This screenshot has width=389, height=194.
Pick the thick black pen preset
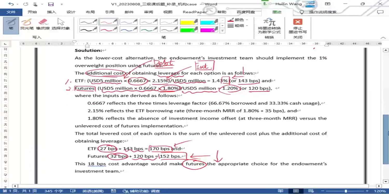(x=88, y=29)
